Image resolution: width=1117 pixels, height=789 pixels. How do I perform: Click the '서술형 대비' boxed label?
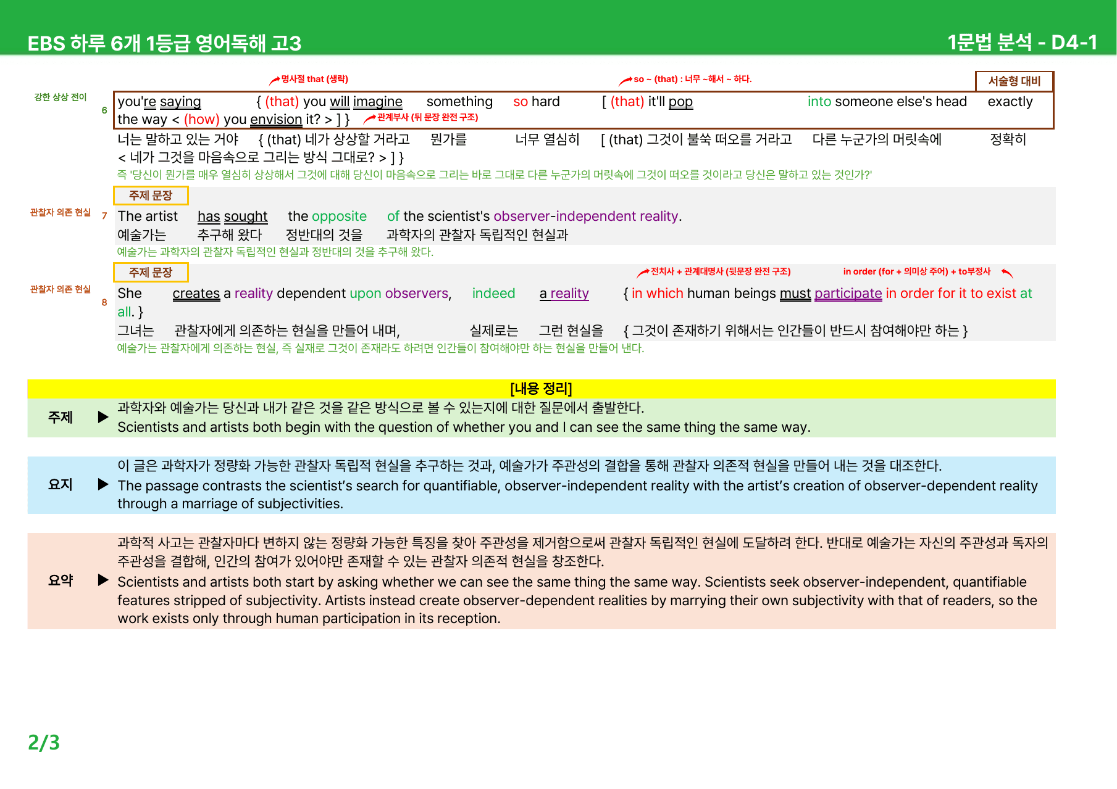point(1014,81)
